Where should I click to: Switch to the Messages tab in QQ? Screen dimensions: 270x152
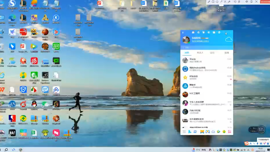[x=187, y=53]
